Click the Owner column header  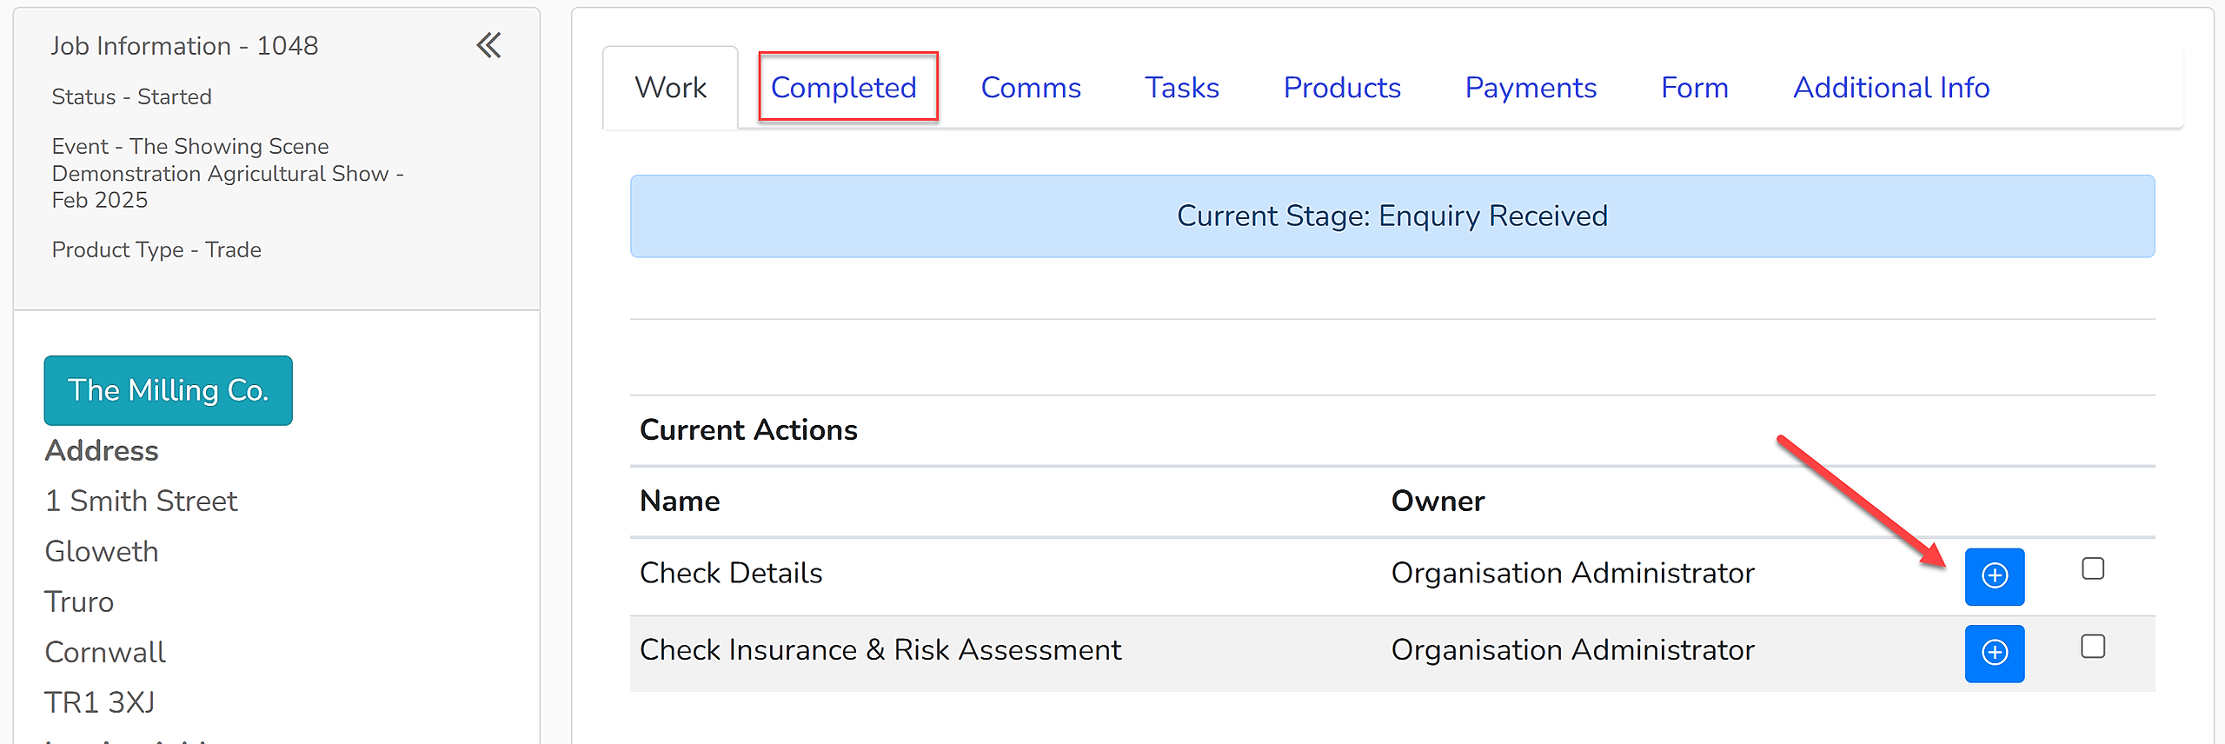[x=1438, y=502]
